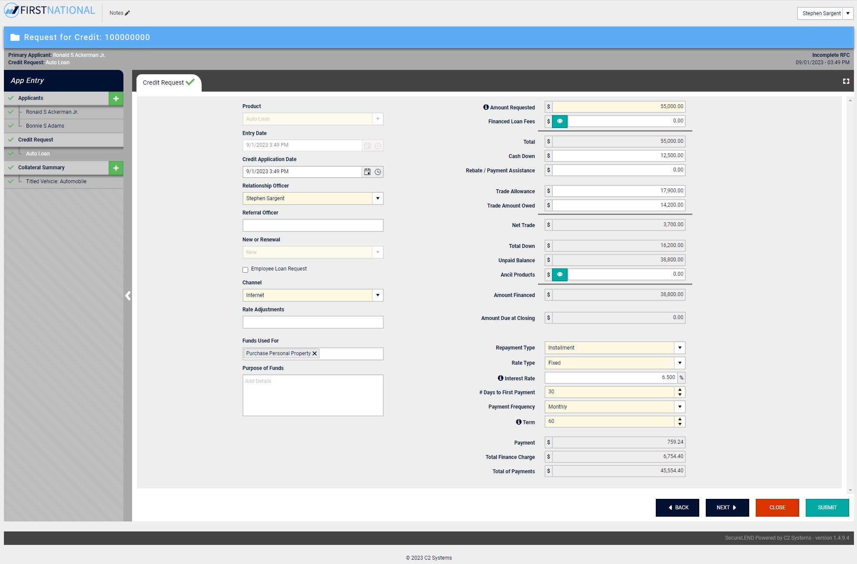This screenshot has height=564, width=857.
Task: Click the Funds Used For field
Action: (313, 354)
